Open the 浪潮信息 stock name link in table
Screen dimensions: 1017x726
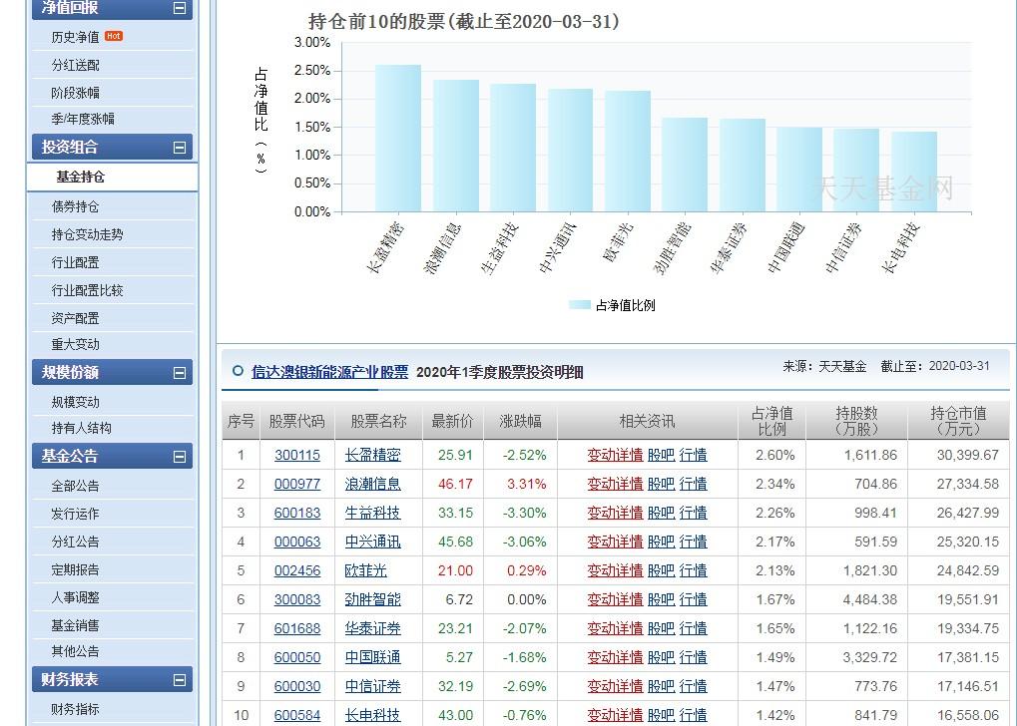tap(373, 485)
